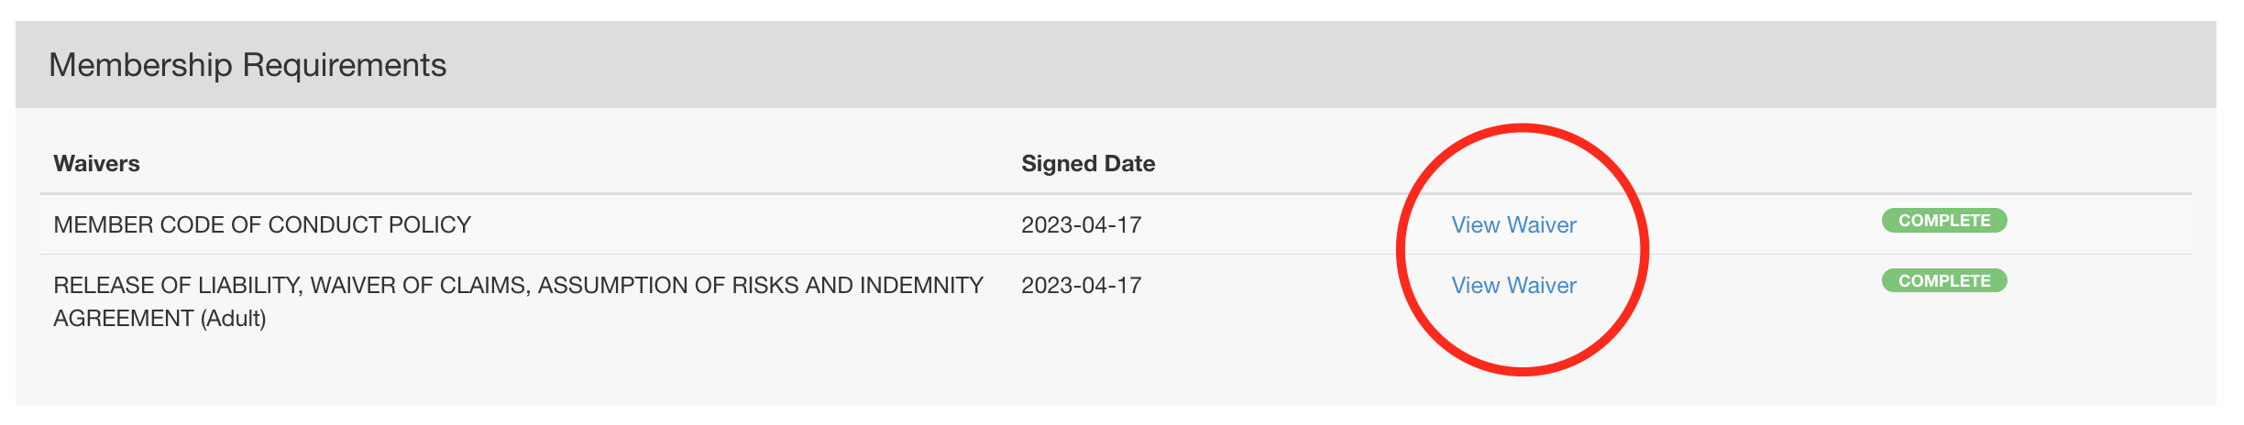Select RELEASE OF LIABILITY waiver name text
The image size is (2244, 425).
click(519, 301)
